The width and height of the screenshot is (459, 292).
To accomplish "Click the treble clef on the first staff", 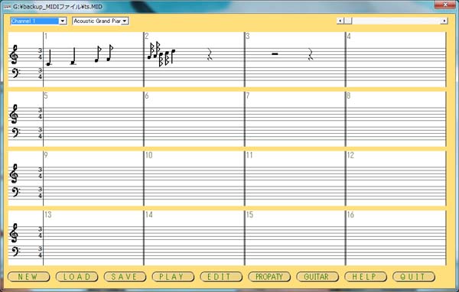I will tap(14, 54).
